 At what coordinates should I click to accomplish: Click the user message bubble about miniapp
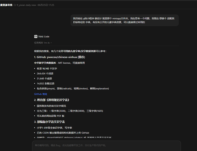125,20
